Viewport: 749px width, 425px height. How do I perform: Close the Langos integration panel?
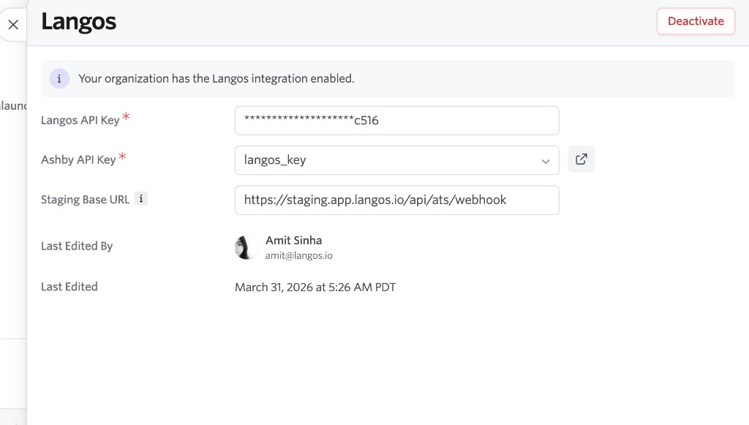click(13, 24)
